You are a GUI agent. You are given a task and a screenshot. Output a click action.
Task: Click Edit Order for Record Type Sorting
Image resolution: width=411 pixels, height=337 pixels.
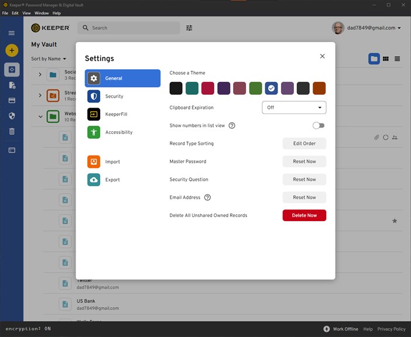tap(304, 143)
